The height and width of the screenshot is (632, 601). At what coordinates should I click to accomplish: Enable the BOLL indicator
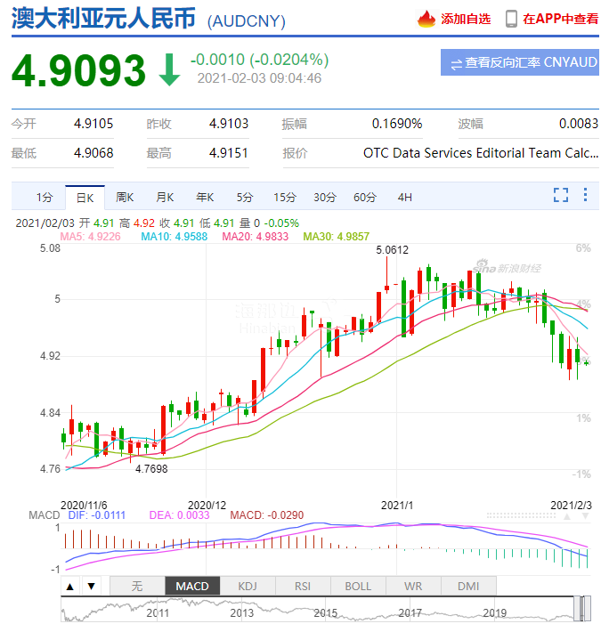coord(358,586)
